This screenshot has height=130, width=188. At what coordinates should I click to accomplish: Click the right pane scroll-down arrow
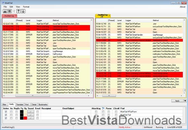tap(184, 93)
